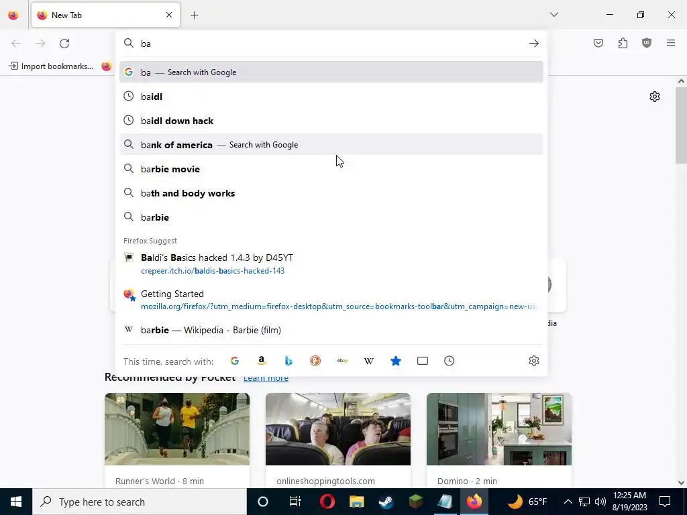Open the Firefox application menu
The width and height of the screenshot is (687, 515).
pos(671,43)
